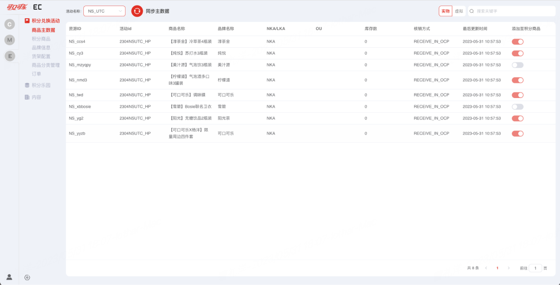
Task: Select page number 1 in pagination
Action: [x=497, y=268]
